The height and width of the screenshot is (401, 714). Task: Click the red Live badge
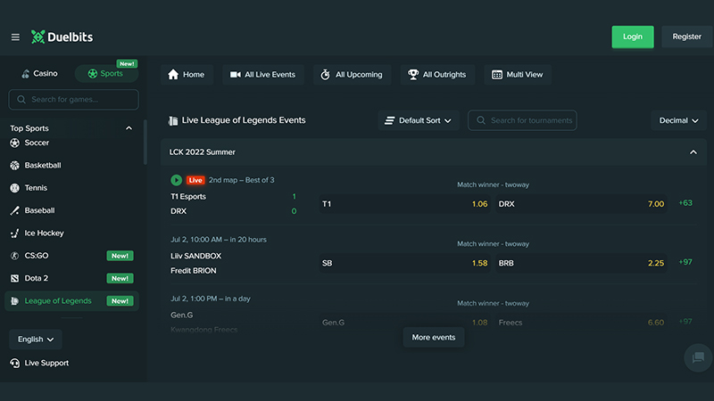(x=195, y=180)
